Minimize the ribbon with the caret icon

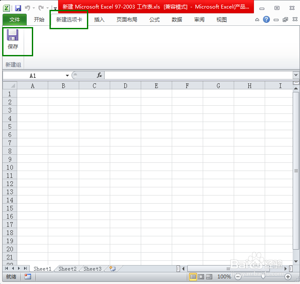257,20
